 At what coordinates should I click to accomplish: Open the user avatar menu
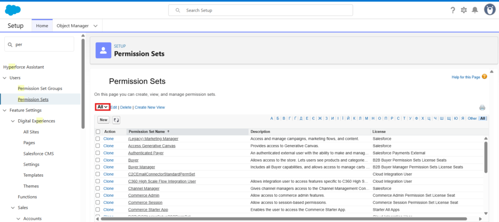490,10
